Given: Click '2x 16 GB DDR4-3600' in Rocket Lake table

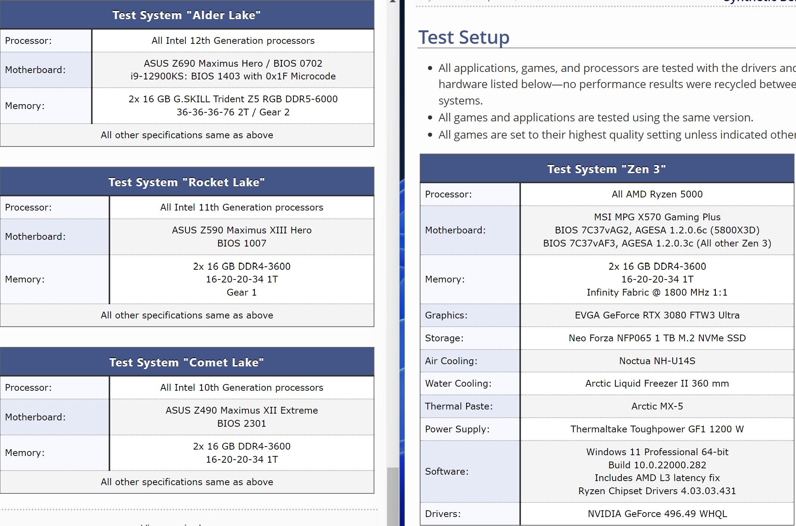Looking at the screenshot, I should coord(242,266).
